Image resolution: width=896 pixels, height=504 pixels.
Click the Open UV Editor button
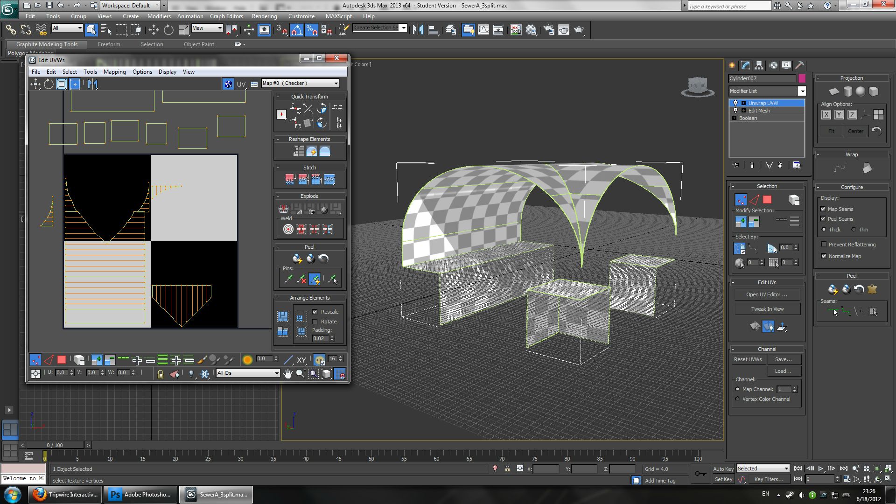pyautogui.click(x=766, y=294)
